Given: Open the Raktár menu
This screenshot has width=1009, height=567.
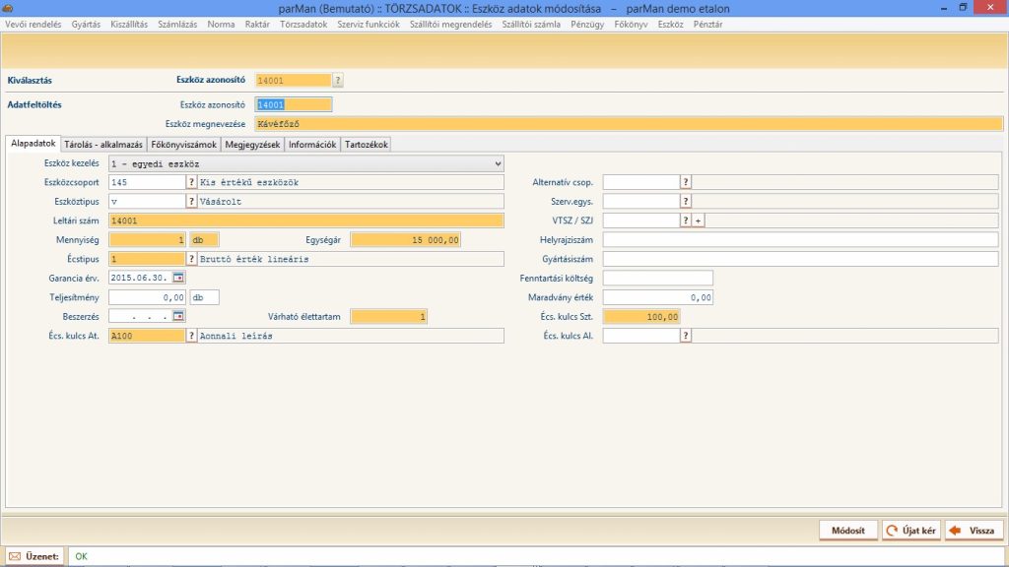Looking at the screenshot, I should (x=257, y=25).
